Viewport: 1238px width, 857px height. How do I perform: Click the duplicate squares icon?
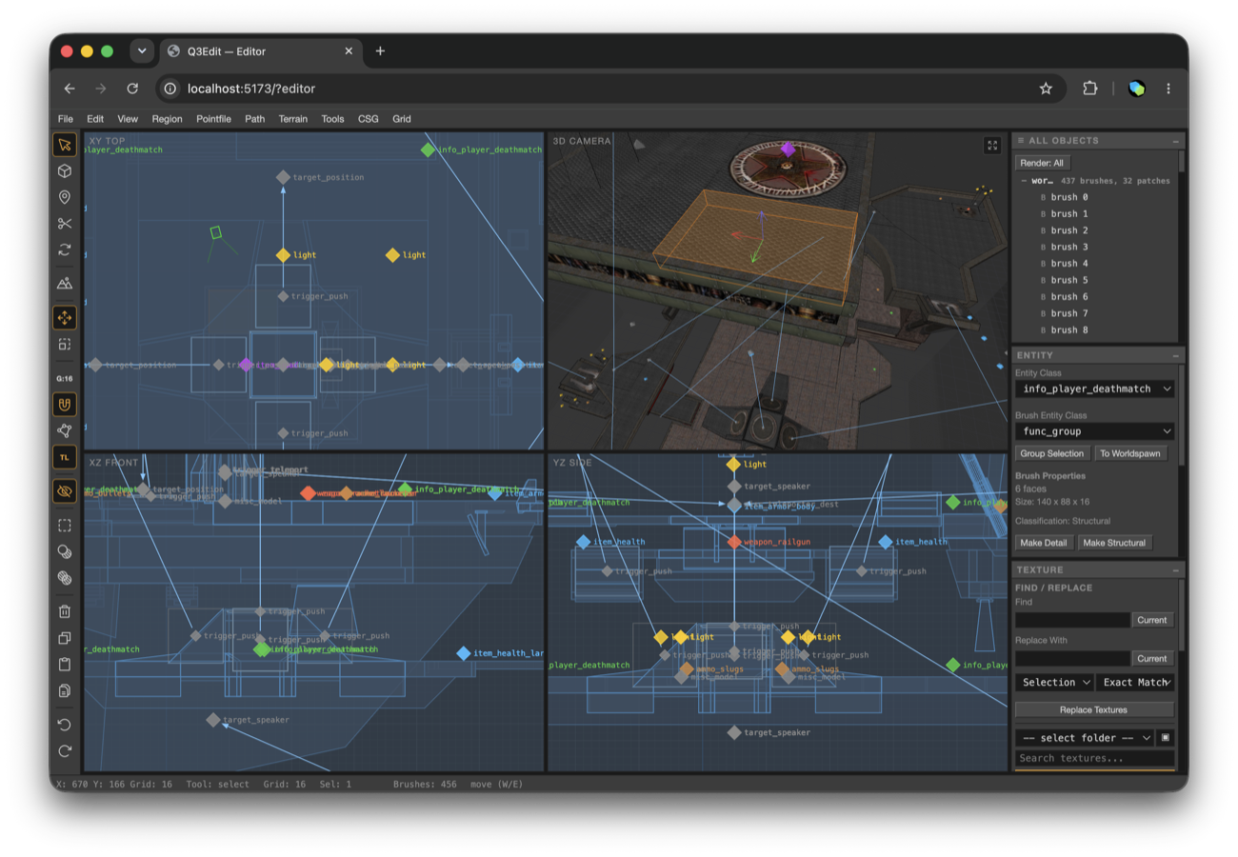(x=65, y=638)
